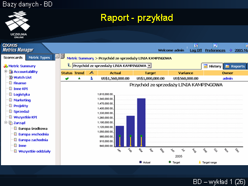The height and width of the screenshot is (186, 248).
Task: Open the Sprzedaż scorecard link
Action: [x=21, y=112]
